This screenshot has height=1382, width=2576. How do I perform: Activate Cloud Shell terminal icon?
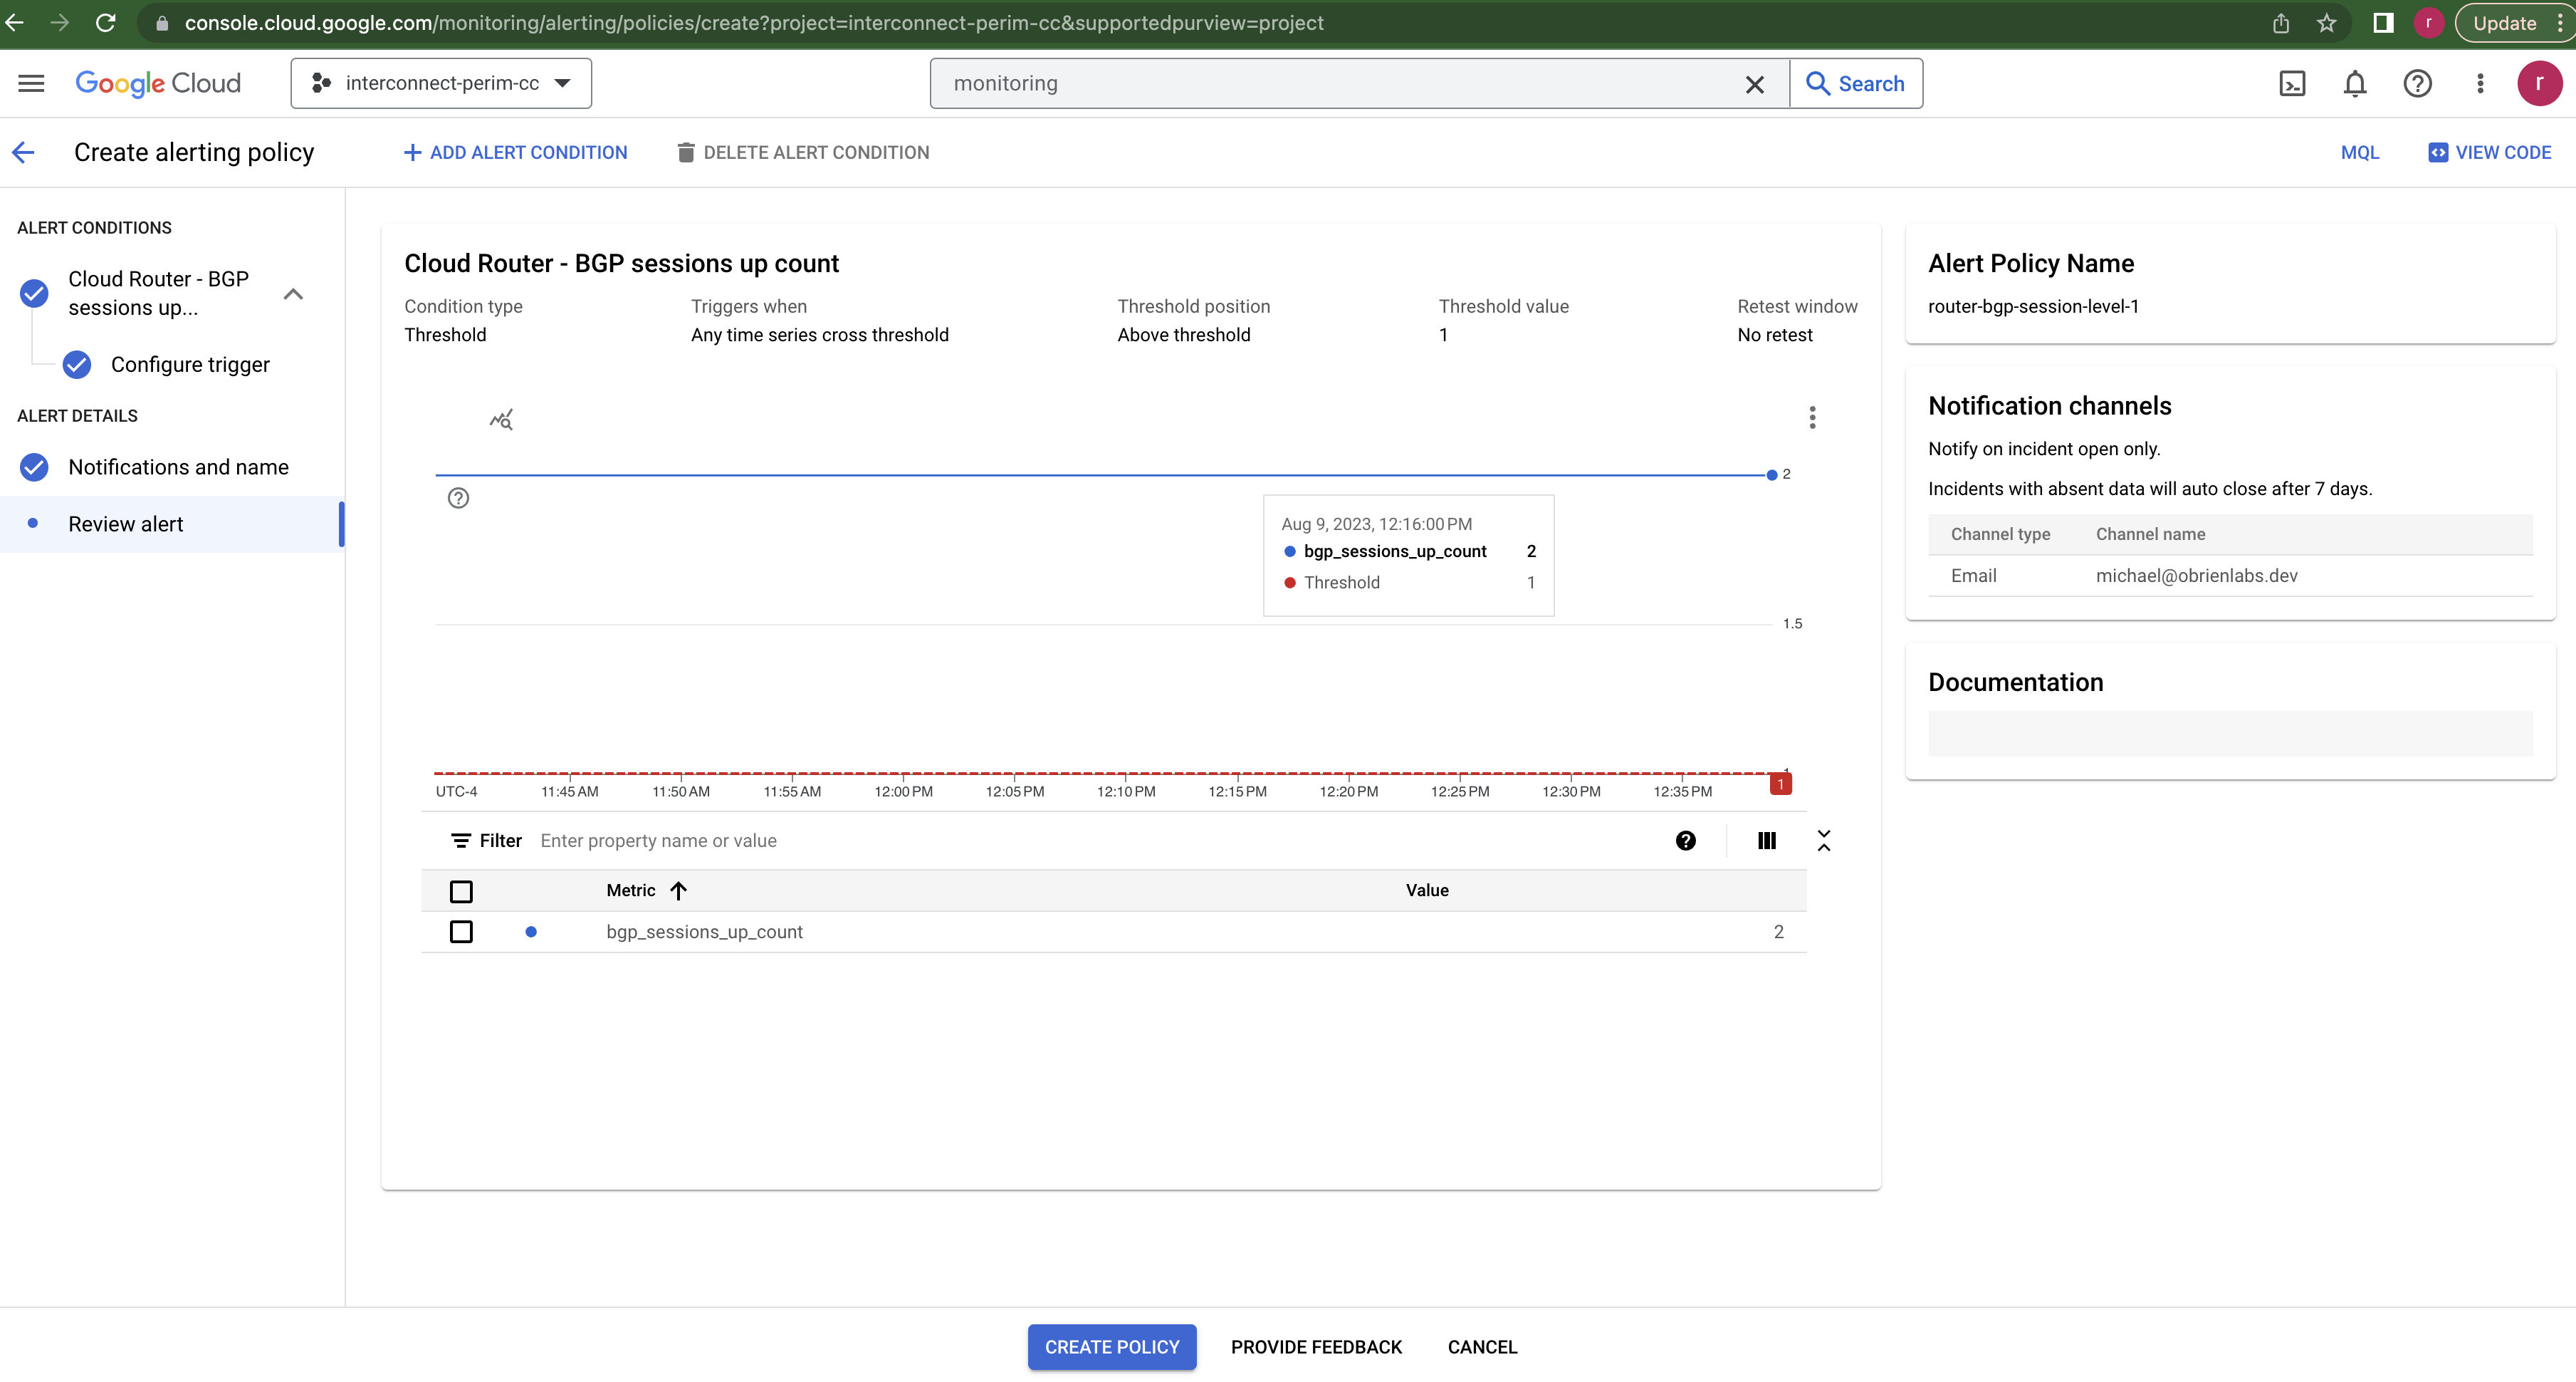tap(2292, 83)
